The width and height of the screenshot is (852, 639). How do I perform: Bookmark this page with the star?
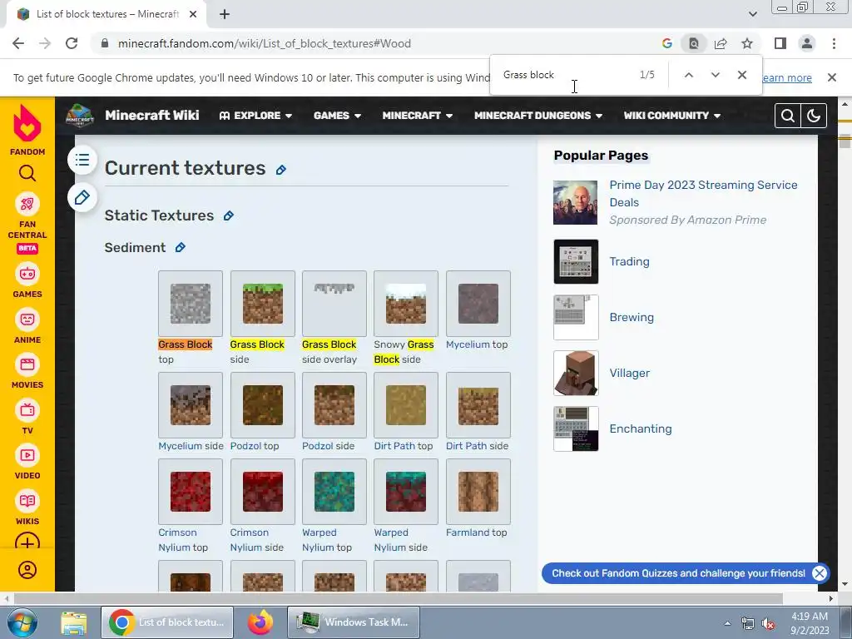coord(747,43)
